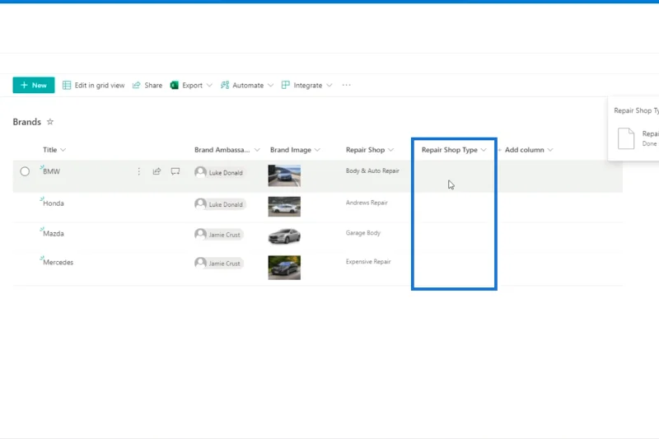The image size is (659, 439).
Task: Click Jamie Crust in the Mercedes row
Action: click(217, 264)
